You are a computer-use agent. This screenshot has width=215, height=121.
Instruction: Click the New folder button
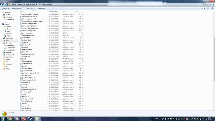click(41, 8)
